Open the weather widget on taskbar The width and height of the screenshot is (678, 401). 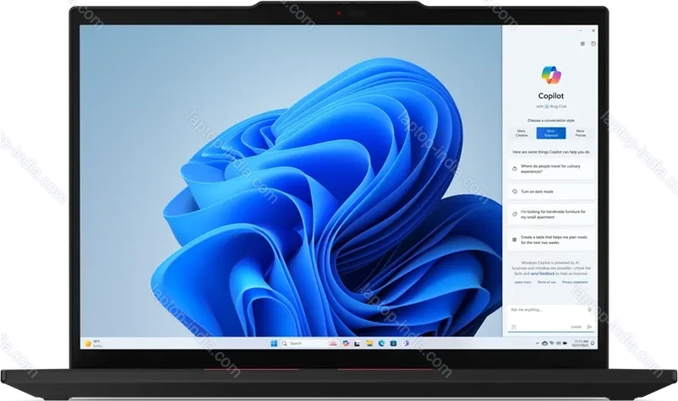point(91,344)
